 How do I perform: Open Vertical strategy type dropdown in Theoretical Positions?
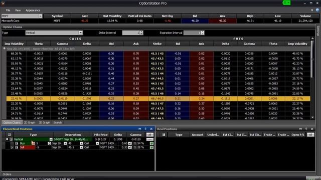51,139
